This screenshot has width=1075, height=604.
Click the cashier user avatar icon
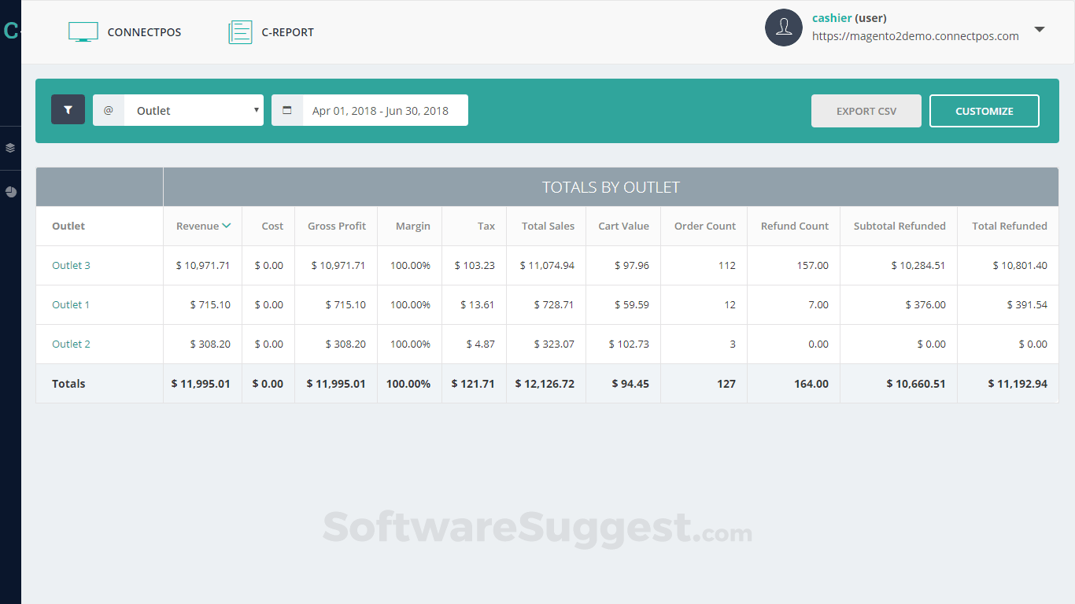click(783, 28)
